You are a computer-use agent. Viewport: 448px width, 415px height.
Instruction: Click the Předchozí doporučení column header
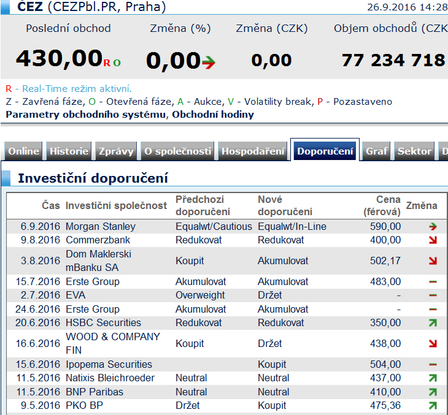(203, 205)
